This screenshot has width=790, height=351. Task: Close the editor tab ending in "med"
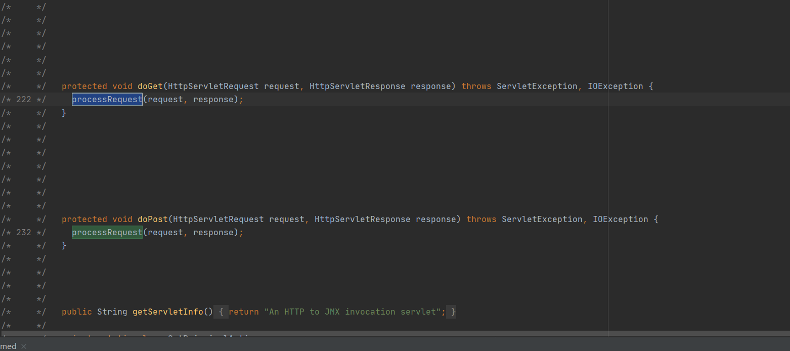[24, 346]
